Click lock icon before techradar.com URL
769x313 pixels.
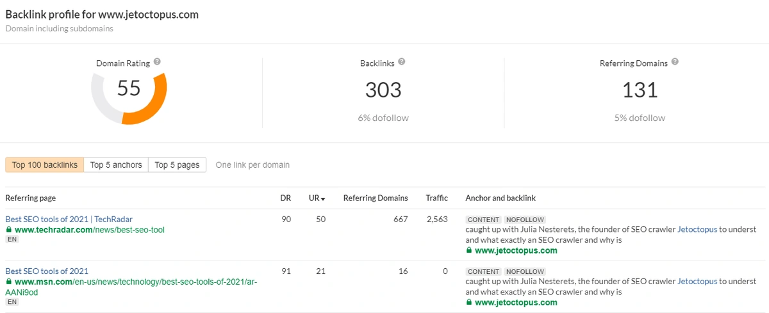[9, 230]
